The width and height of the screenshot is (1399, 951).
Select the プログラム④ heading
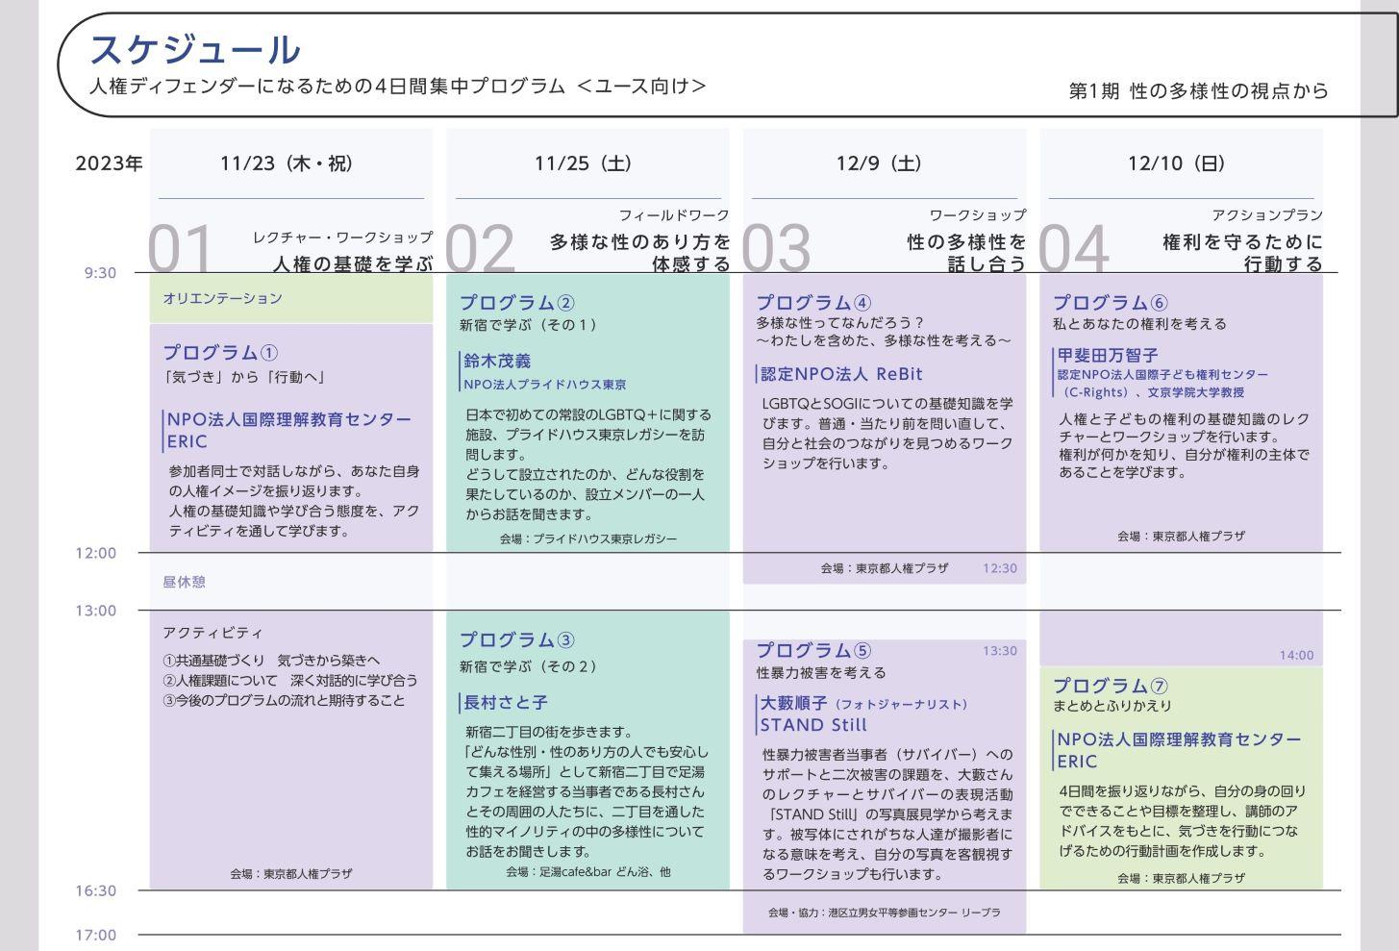[813, 303]
